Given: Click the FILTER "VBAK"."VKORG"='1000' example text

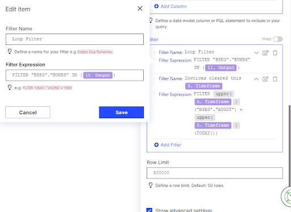Looking at the screenshot, I should (x=47, y=88).
